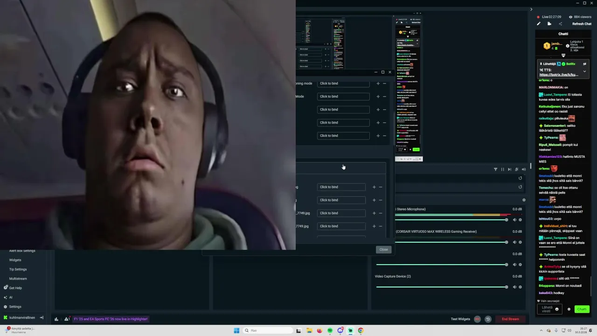Hide the pinned BotRix message
597x336 pixels.
[x=584, y=64]
